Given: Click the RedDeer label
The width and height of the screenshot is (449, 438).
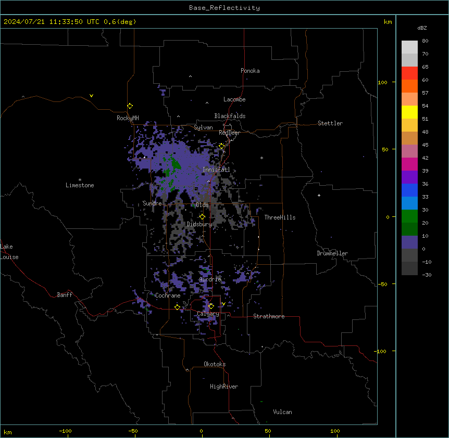Looking at the screenshot, I should point(229,133).
